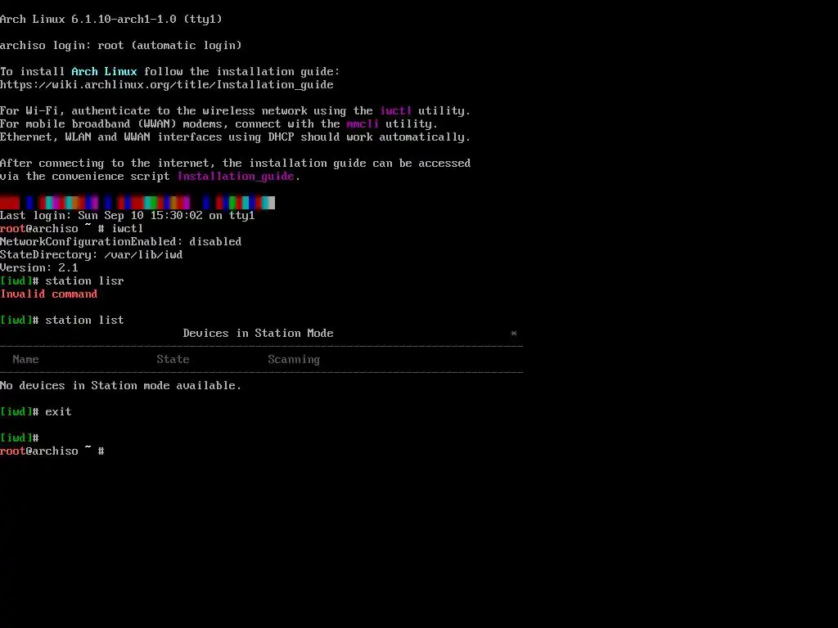Click the multicolored bar above Last login

point(137,203)
